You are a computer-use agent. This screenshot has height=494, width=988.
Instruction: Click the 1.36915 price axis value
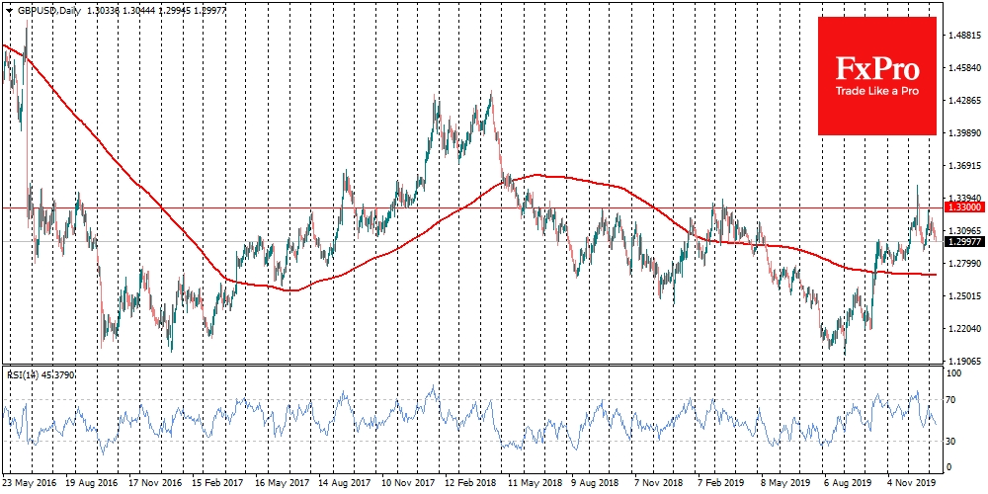pos(963,166)
